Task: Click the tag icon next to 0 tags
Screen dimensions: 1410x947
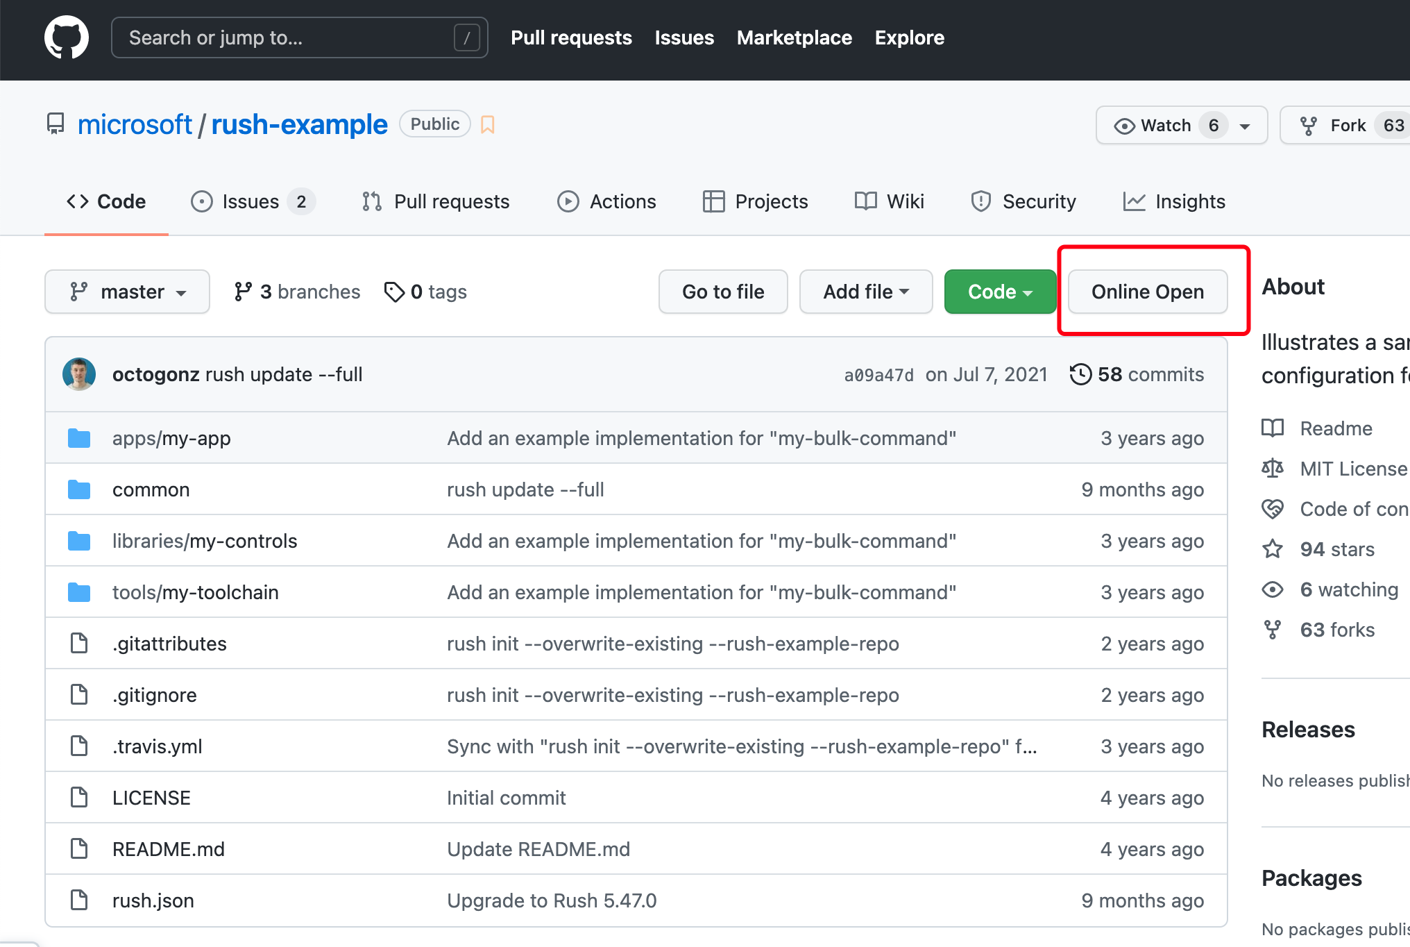Action: tap(394, 292)
